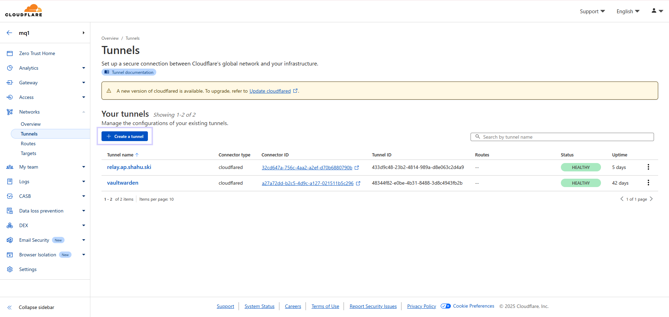Click the Analytics pie chart icon
Viewport: 669px width, 317px height.
click(10, 68)
